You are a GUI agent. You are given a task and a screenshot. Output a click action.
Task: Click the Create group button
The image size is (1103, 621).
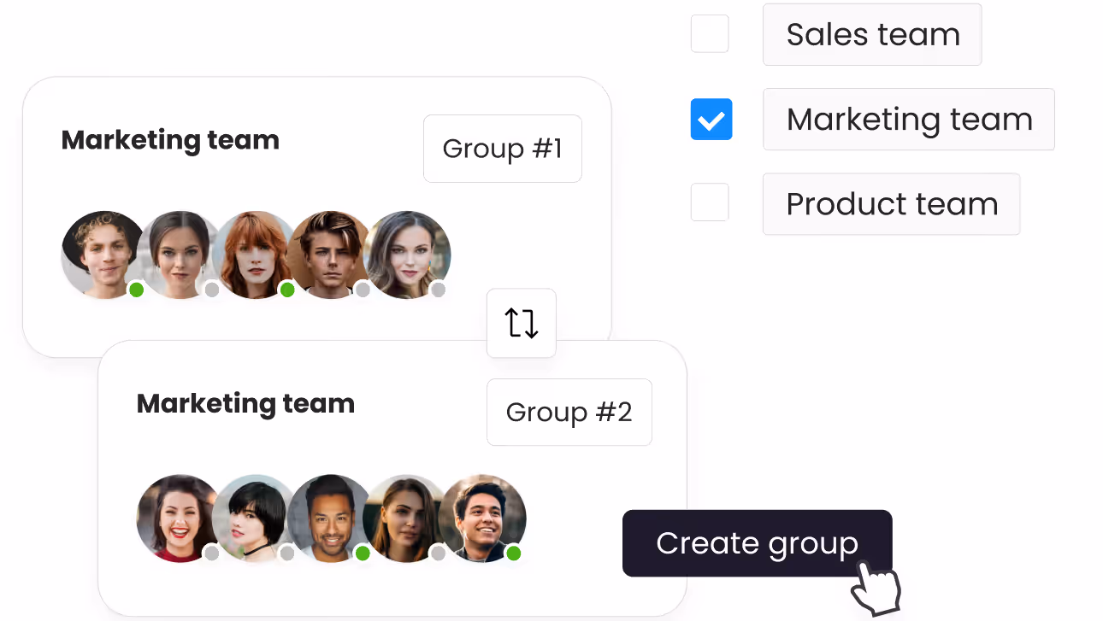pyautogui.click(x=758, y=543)
